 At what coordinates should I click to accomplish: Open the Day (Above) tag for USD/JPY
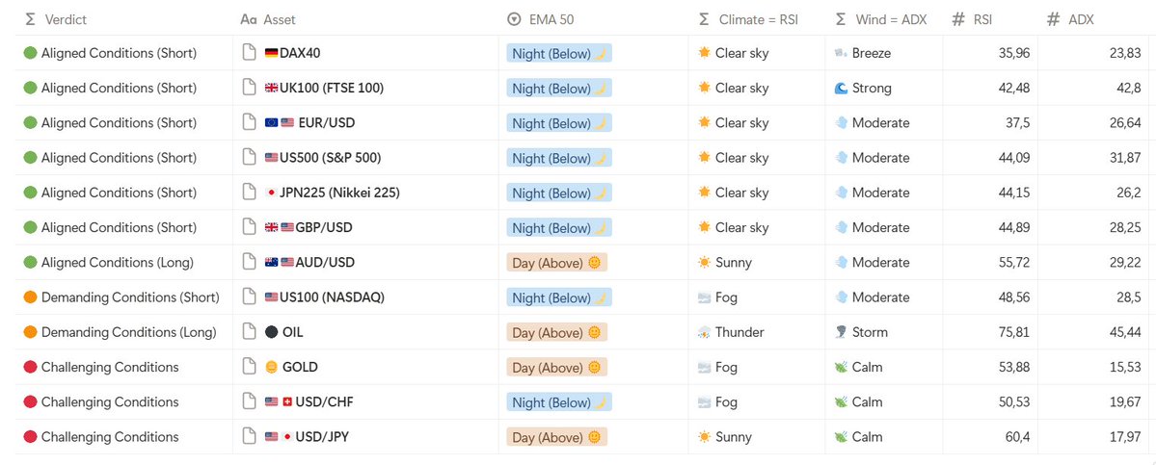coord(556,437)
